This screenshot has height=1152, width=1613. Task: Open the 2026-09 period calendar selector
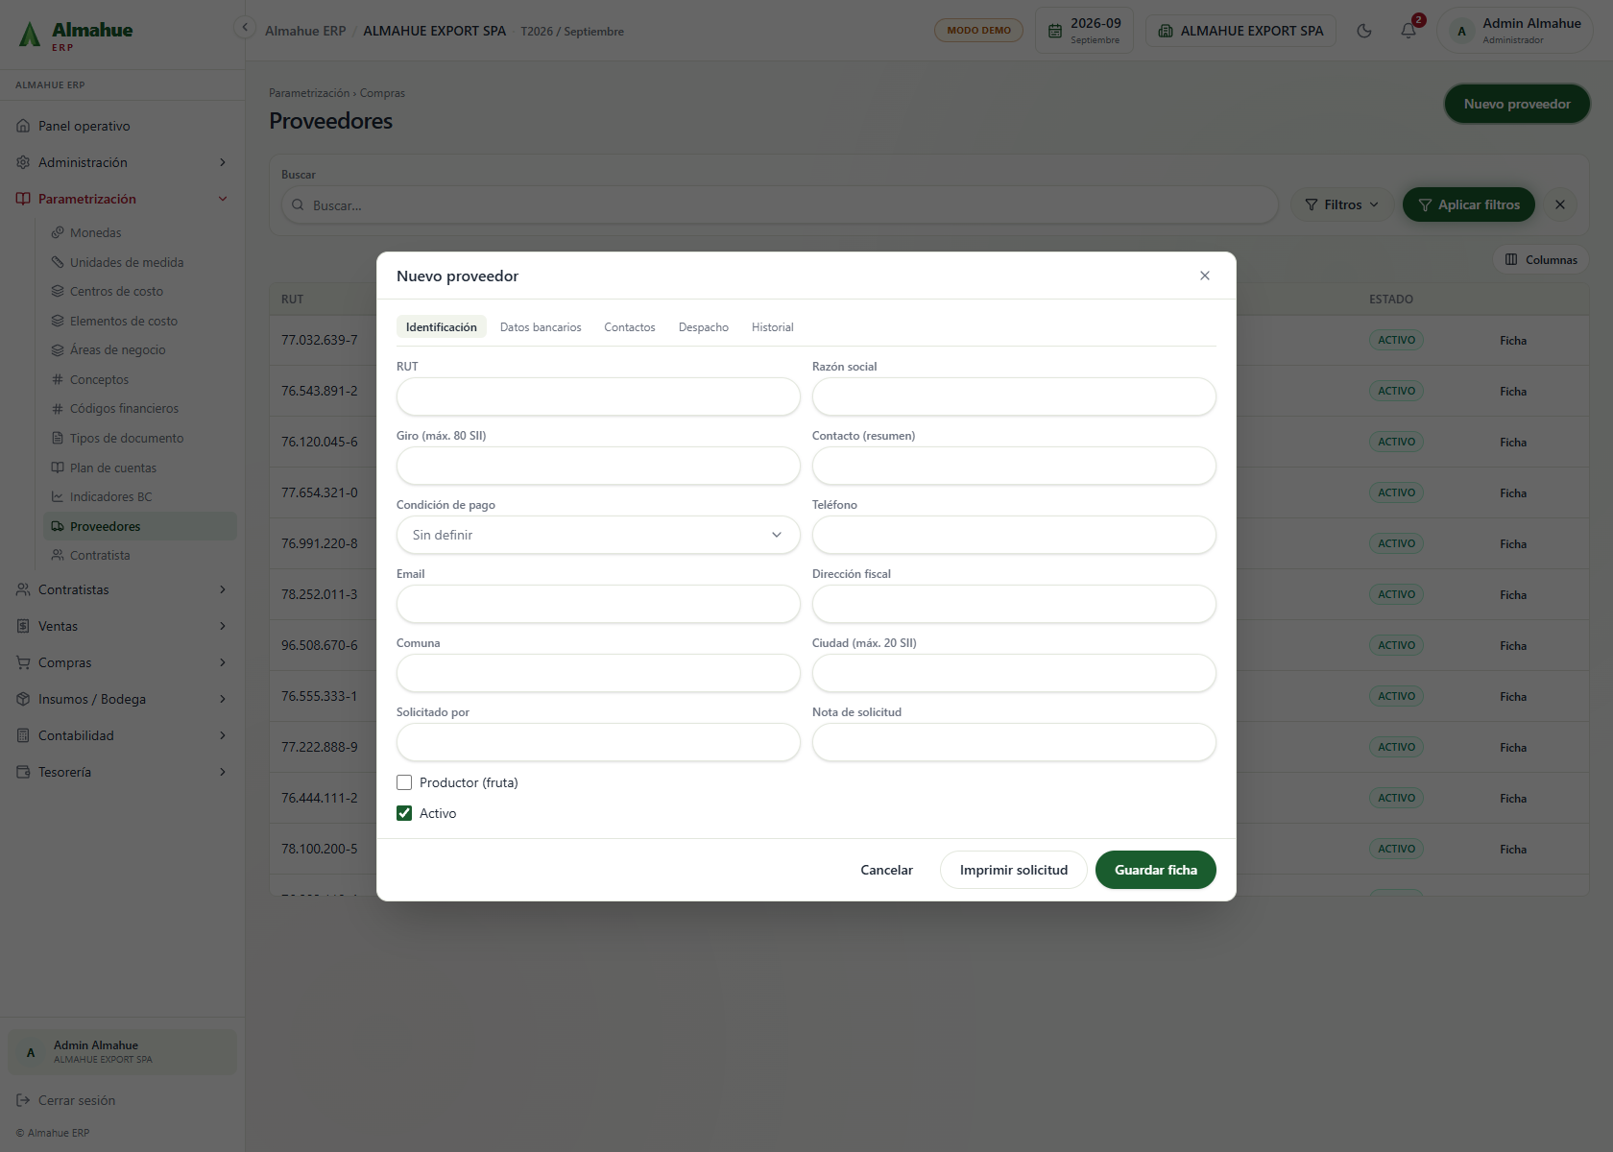[x=1084, y=31]
